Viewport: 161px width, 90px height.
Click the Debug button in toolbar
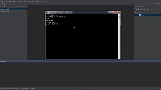159,4
